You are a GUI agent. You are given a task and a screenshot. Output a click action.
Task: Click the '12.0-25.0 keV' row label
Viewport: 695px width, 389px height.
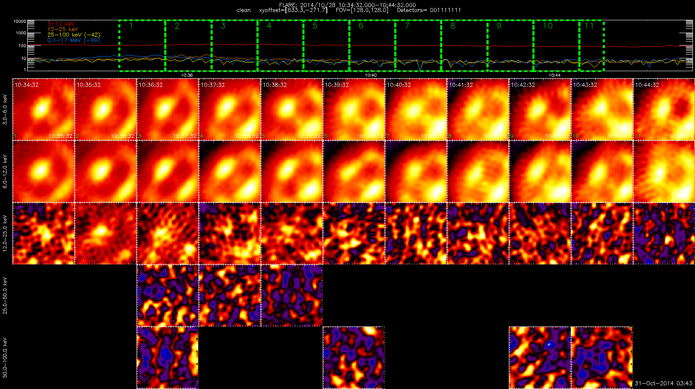pos(5,234)
